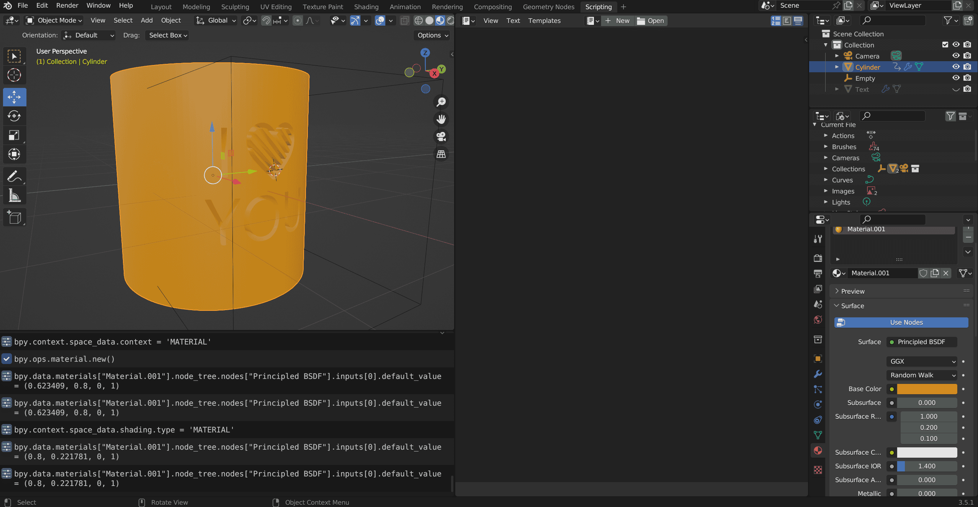This screenshot has height=507, width=978.
Task: Switch viewport to perspective/orthographic grid icon
Action: point(441,154)
